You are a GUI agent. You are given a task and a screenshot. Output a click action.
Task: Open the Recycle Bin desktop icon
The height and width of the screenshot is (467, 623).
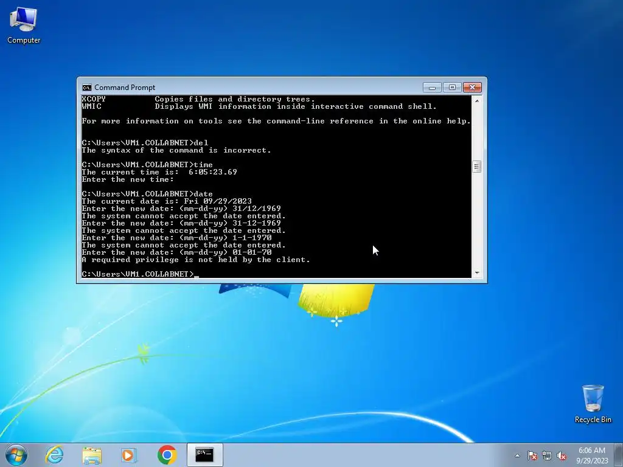point(593,404)
